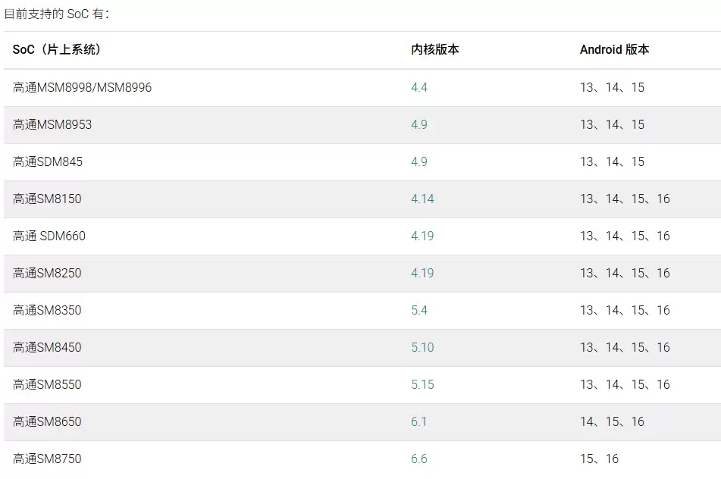The image size is (721, 479).
Task: Click the SoC（片上系统）column header
Action: [57, 50]
